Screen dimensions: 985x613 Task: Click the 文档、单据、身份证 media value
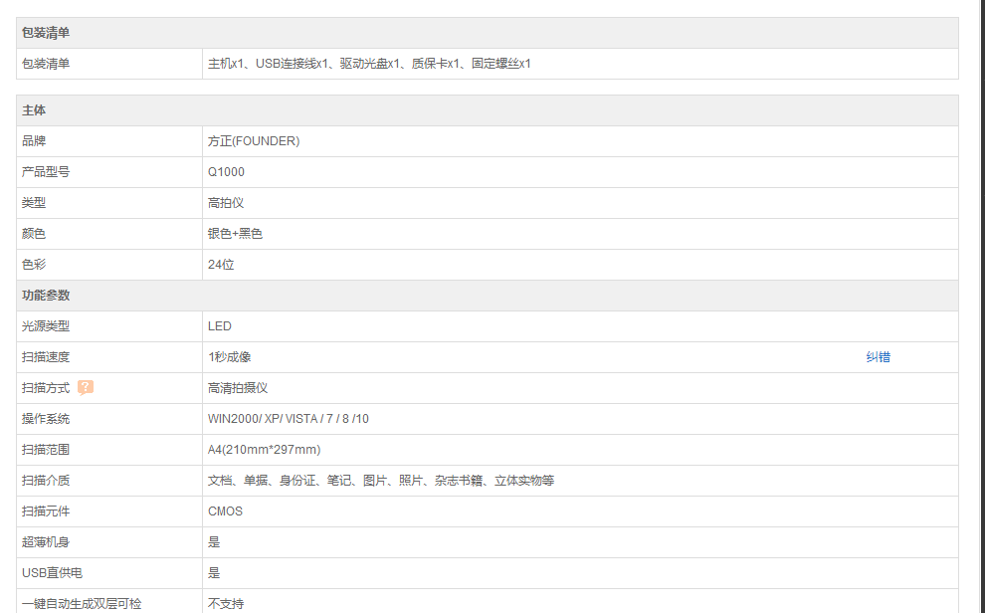pyautogui.click(x=381, y=480)
